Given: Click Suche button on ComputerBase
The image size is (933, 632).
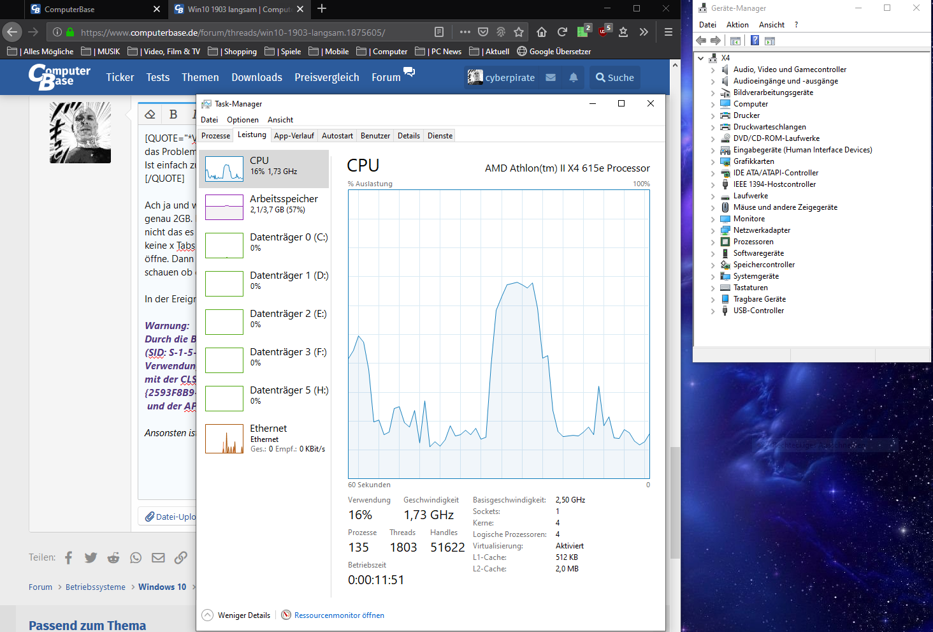Looking at the screenshot, I should tap(614, 77).
